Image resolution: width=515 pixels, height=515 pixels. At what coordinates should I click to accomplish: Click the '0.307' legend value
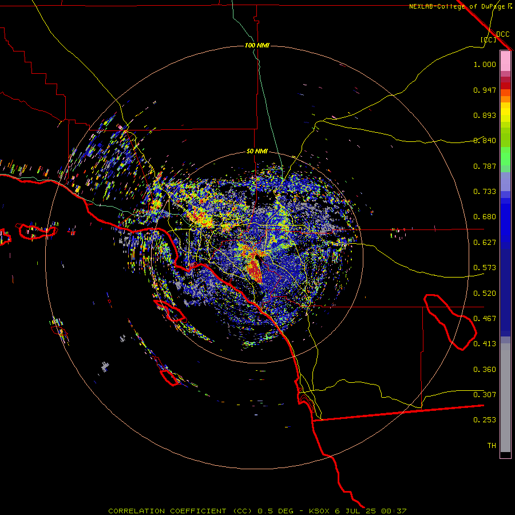click(x=485, y=395)
